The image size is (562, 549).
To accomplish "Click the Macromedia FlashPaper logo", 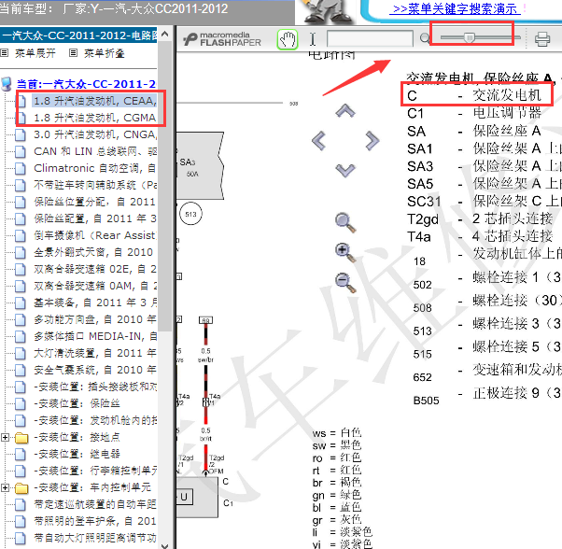I will point(222,39).
